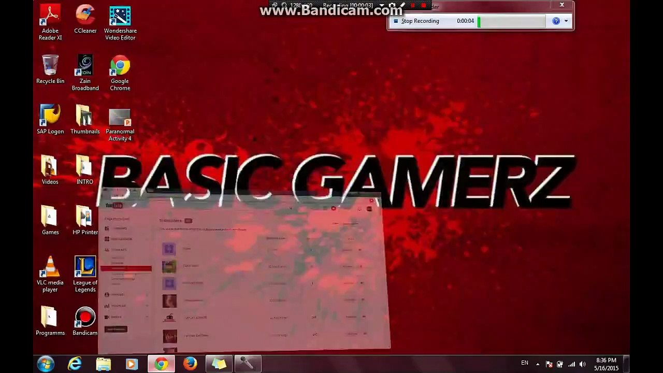Click the Bandicam recording volume meter bar

511,21
